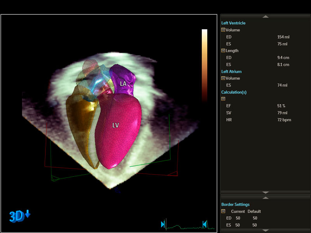
Task: Click the pink left ventricle 3D model
Action: (x=118, y=131)
